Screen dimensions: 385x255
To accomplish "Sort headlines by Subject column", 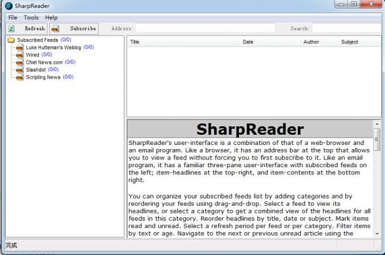I will point(357,42).
